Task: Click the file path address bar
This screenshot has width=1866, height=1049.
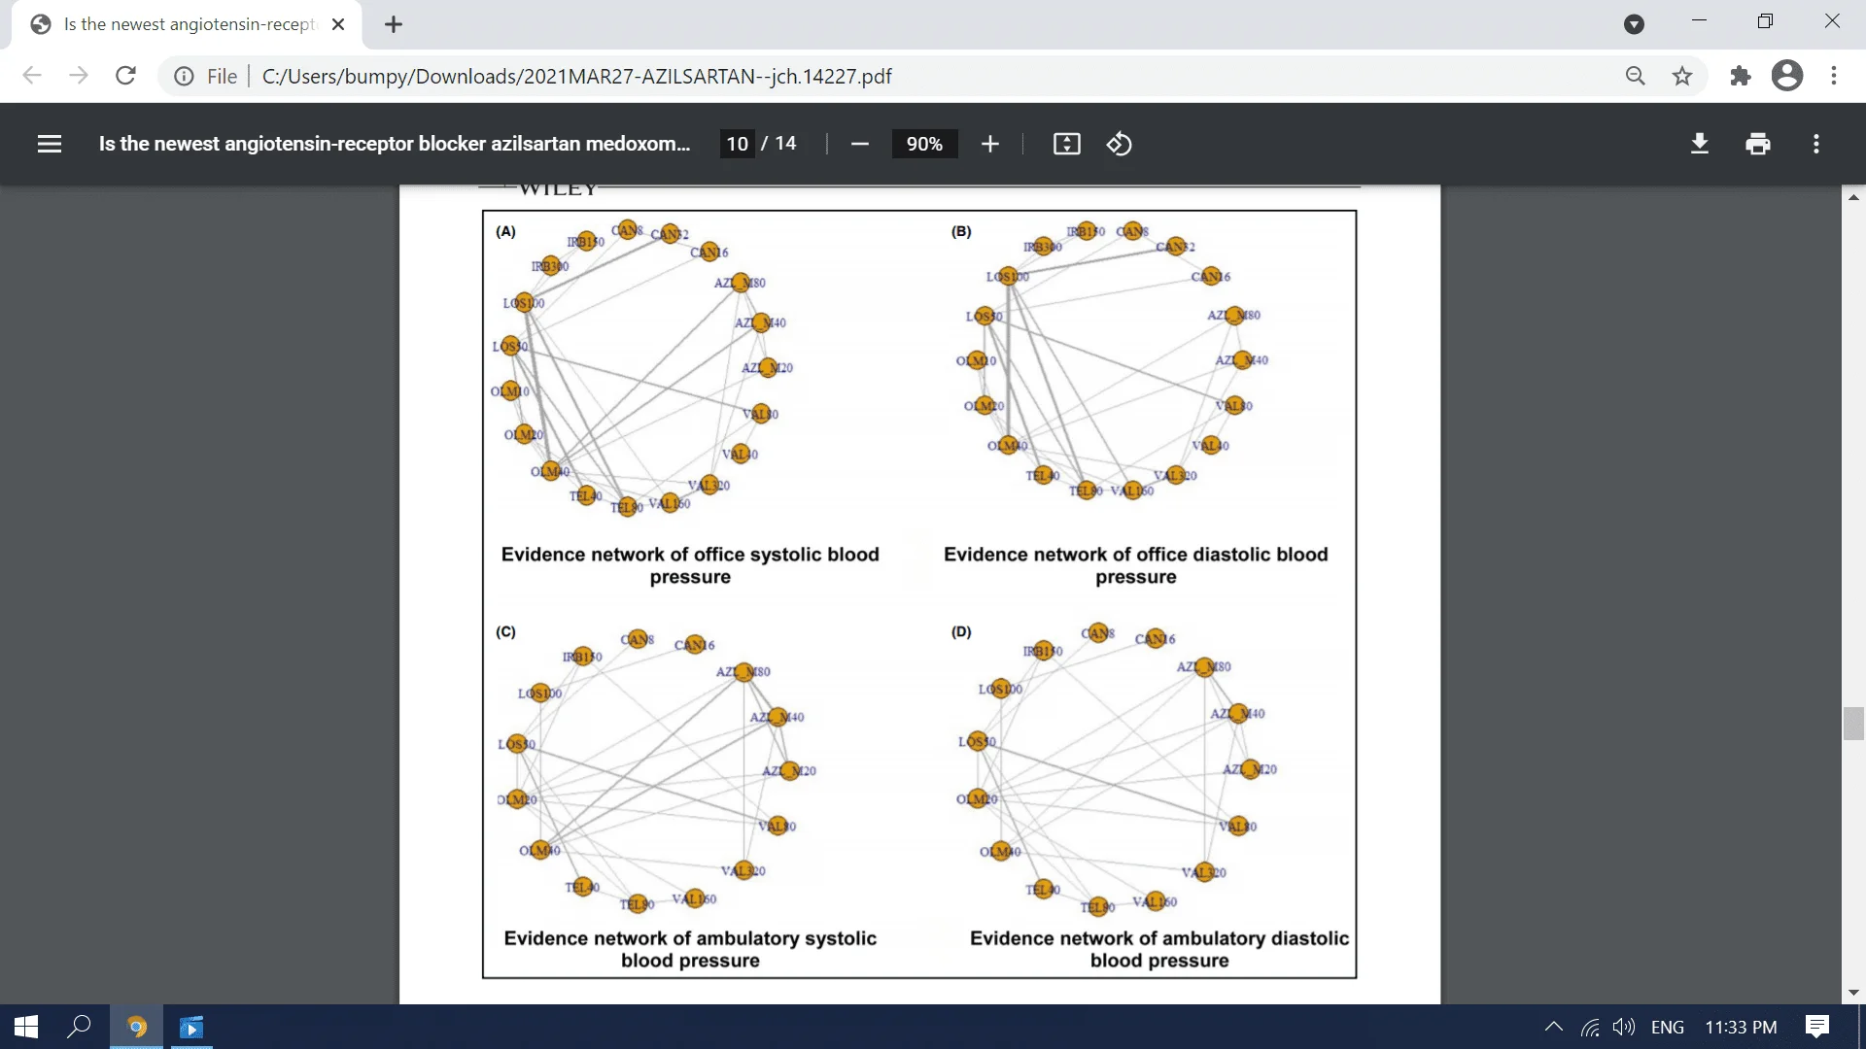Action: coord(576,76)
